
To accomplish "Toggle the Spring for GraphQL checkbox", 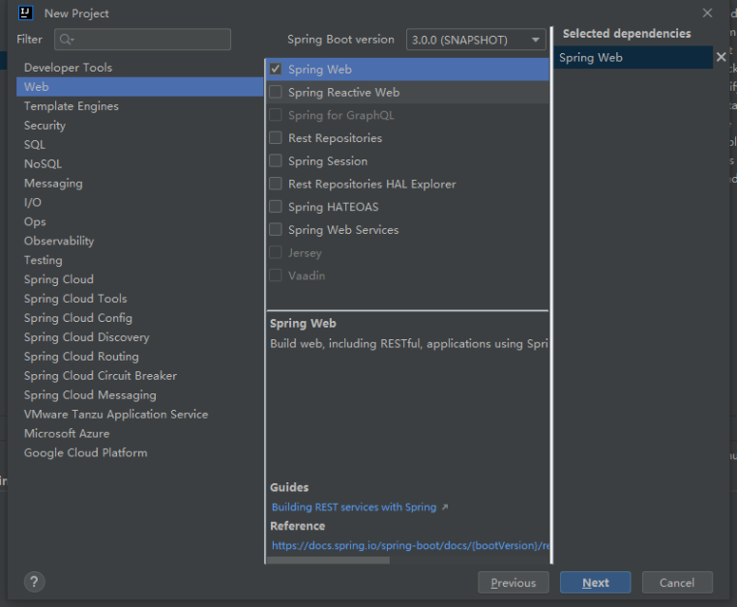I will coord(276,115).
